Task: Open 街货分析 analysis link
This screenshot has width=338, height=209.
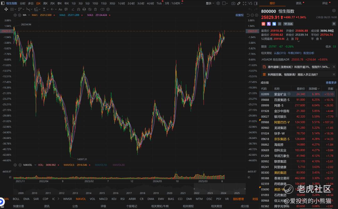Action: [x=309, y=53]
